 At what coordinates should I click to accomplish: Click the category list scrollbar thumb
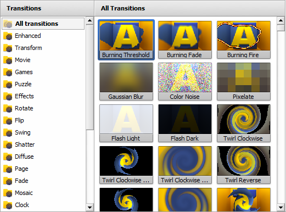pyautogui.click(x=89, y=77)
